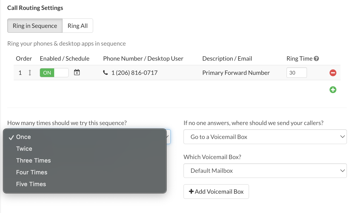This screenshot has height=213, width=352.
Task: Click Add Voicemail Box button
Action: (216, 192)
